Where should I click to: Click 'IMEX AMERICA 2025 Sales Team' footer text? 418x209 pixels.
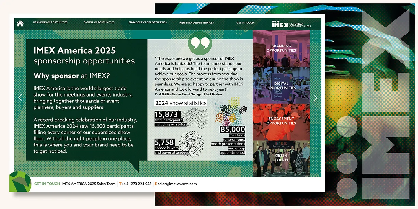click(x=89, y=184)
